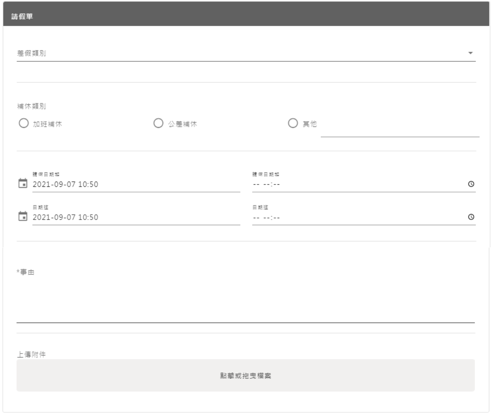The height and width of the screenshot is (419, 496).
Task: Click the 請假單 form header title
Action: tap(22, 16)
